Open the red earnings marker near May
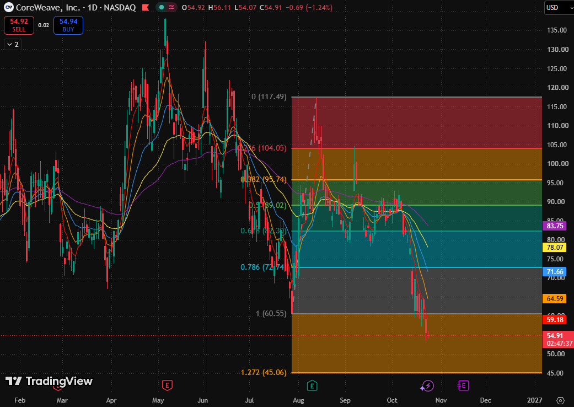This screenshot has width=574, height=407. (167, 385)
